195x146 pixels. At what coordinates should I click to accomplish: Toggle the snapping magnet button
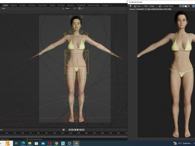click(x=79, y=9)
